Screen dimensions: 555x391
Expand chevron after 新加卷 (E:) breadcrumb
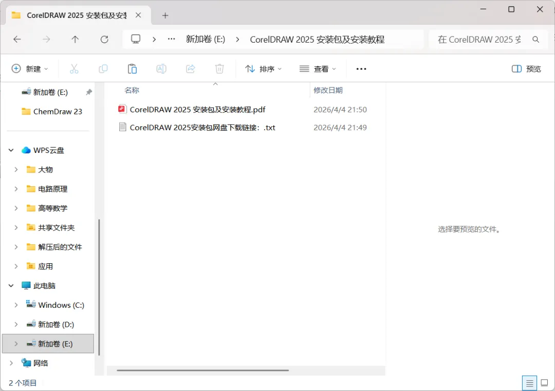point(237,39)
